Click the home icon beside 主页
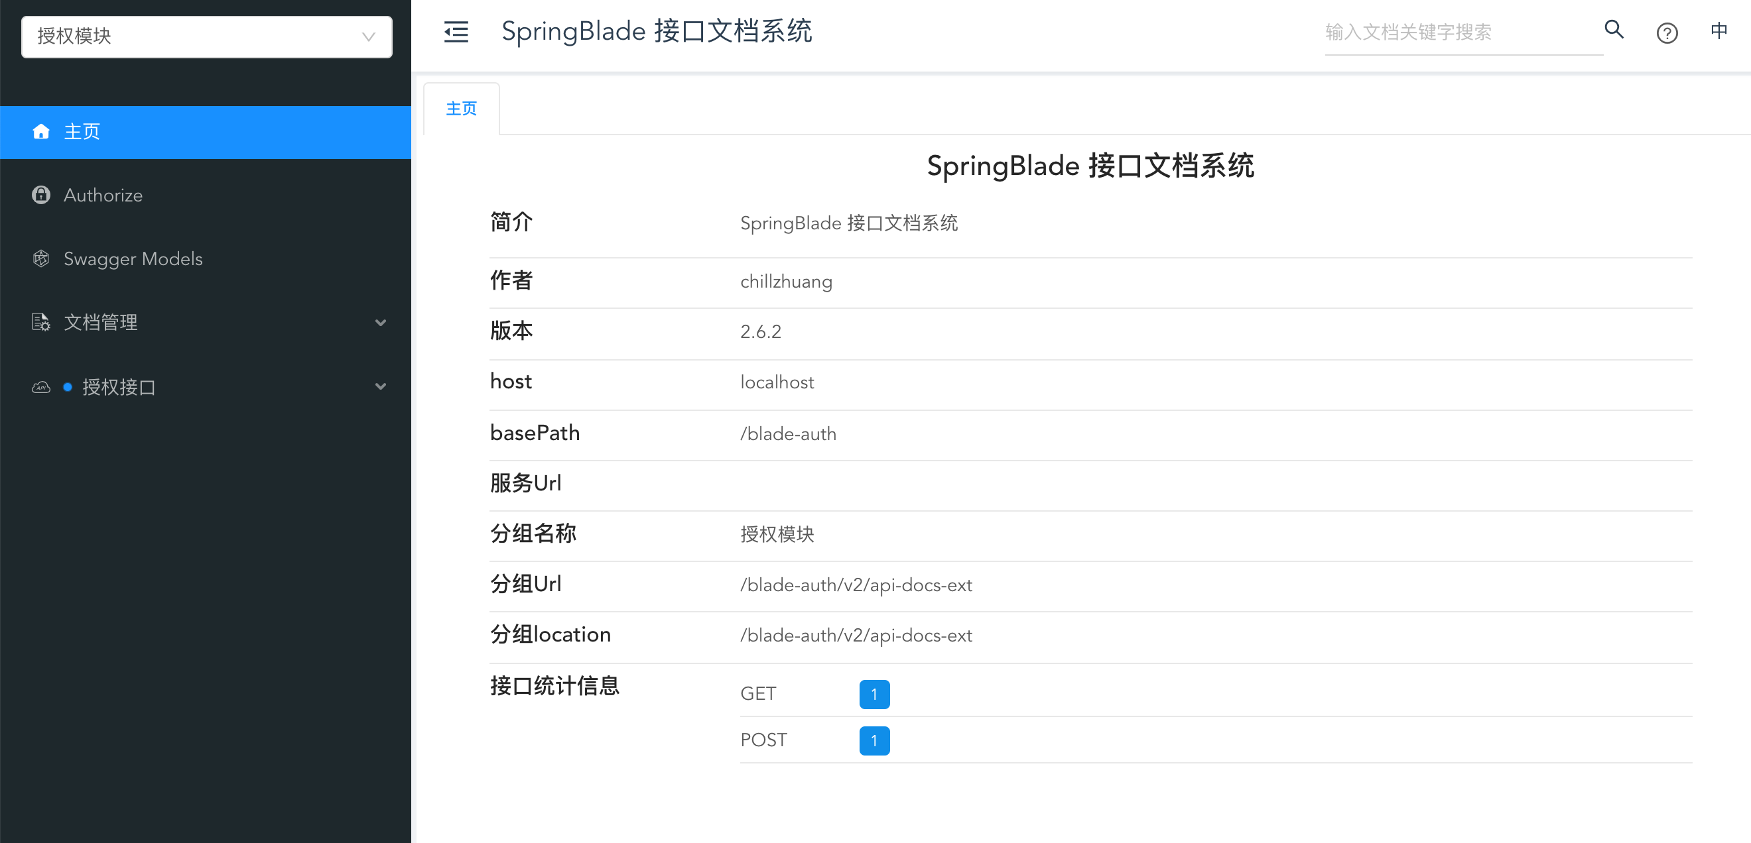This screenshot has height=843, width=1751. 40,132
